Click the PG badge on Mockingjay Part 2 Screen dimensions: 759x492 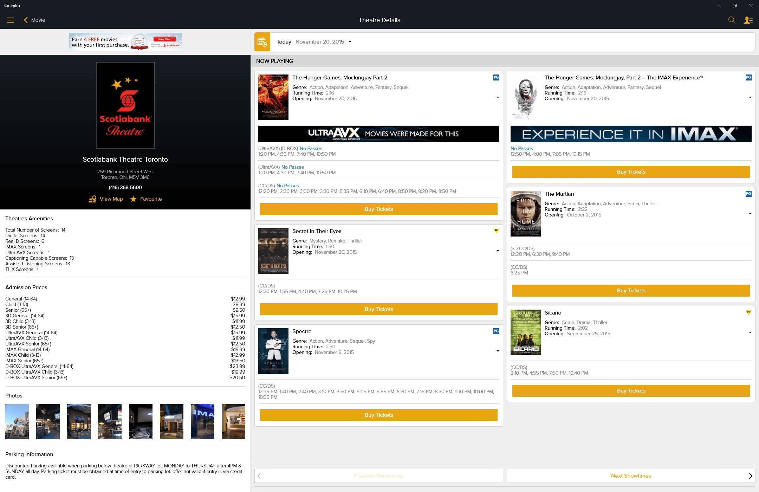point(496,77)
